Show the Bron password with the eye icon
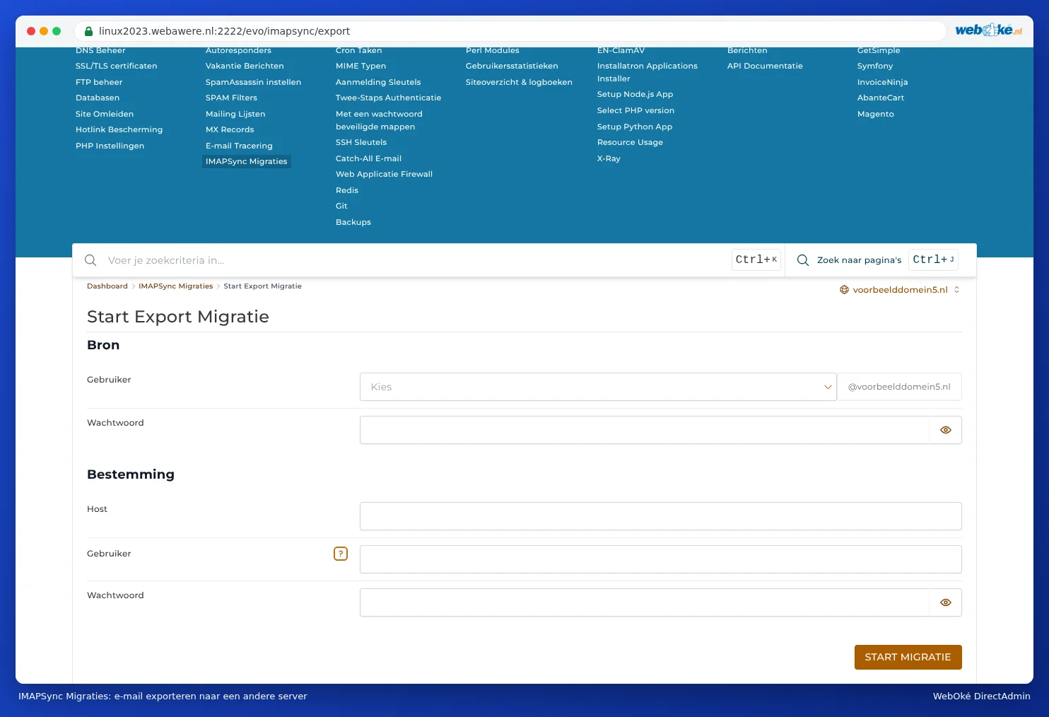This screenshot has width=1049, height=717. pyautogui.click(x=946, y=430)
